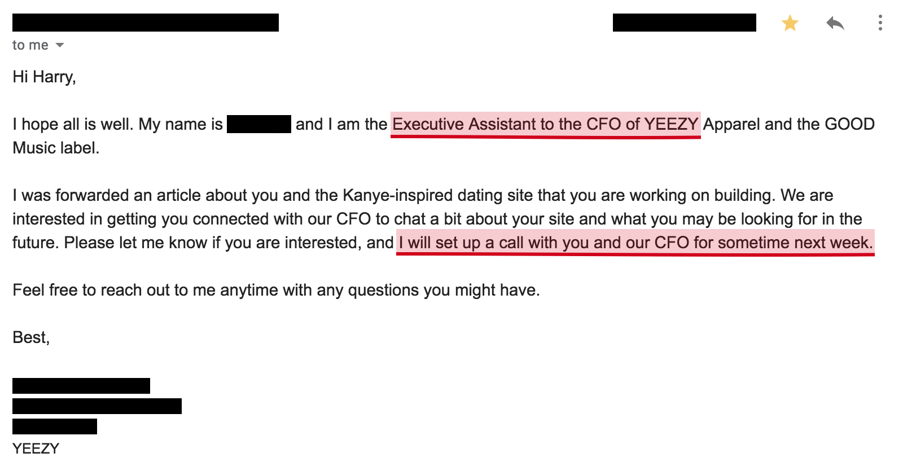903x475 pixels.
Task: Click the "Music label." text
Action: click(x=56, y=148)
